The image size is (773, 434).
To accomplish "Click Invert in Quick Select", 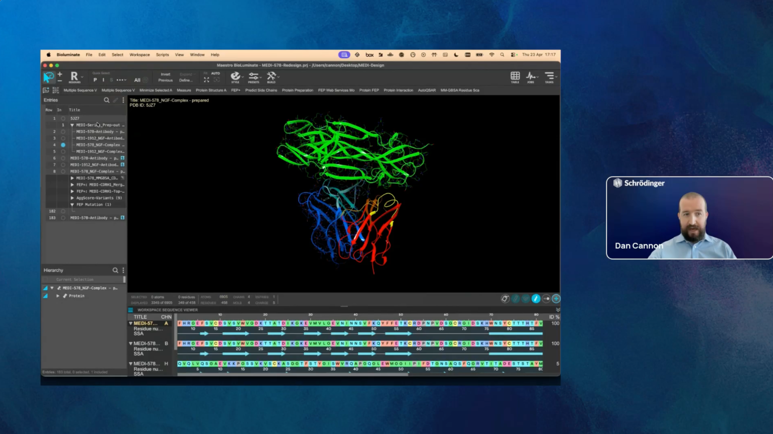I will tap(165, 74).
